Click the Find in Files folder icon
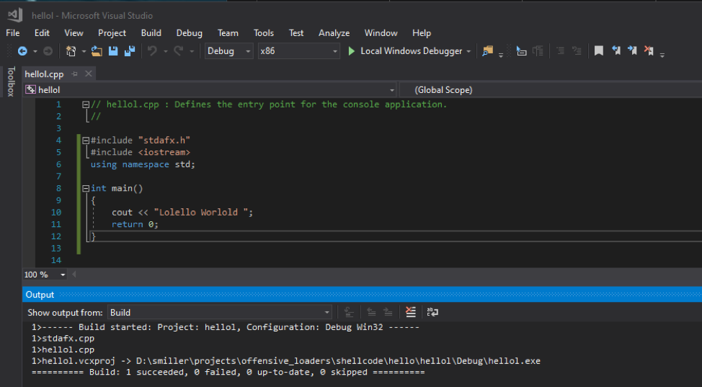702x387 pixels. (x=487, y=51)
